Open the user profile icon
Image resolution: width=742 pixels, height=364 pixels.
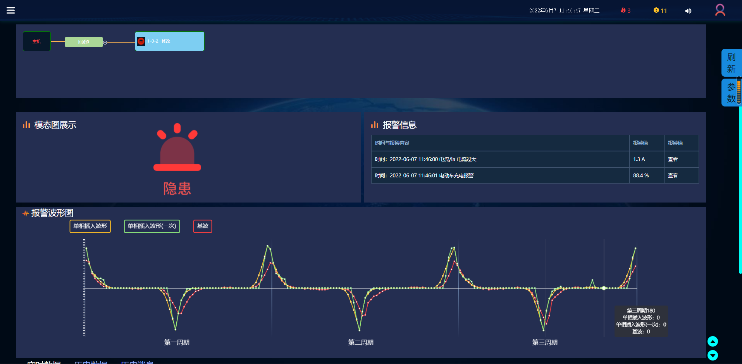(720, 10)
